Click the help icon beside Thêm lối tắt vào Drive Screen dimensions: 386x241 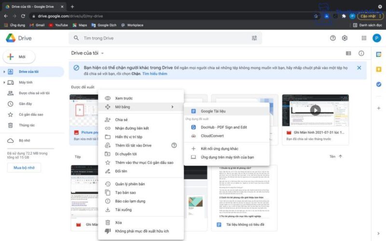pos(174,146)
